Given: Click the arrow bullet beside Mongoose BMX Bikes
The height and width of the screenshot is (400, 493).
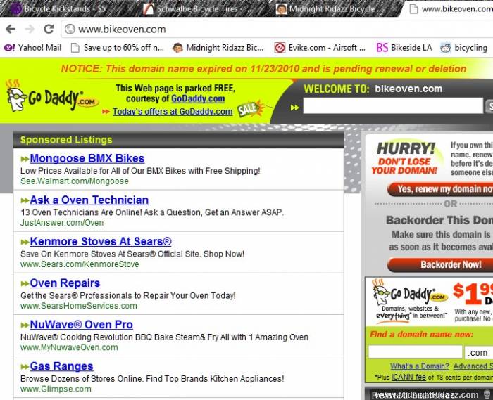Looking at the screenshot, I should click(25, 159).
